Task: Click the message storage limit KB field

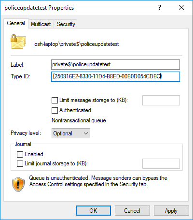Action: pos(161,100)
